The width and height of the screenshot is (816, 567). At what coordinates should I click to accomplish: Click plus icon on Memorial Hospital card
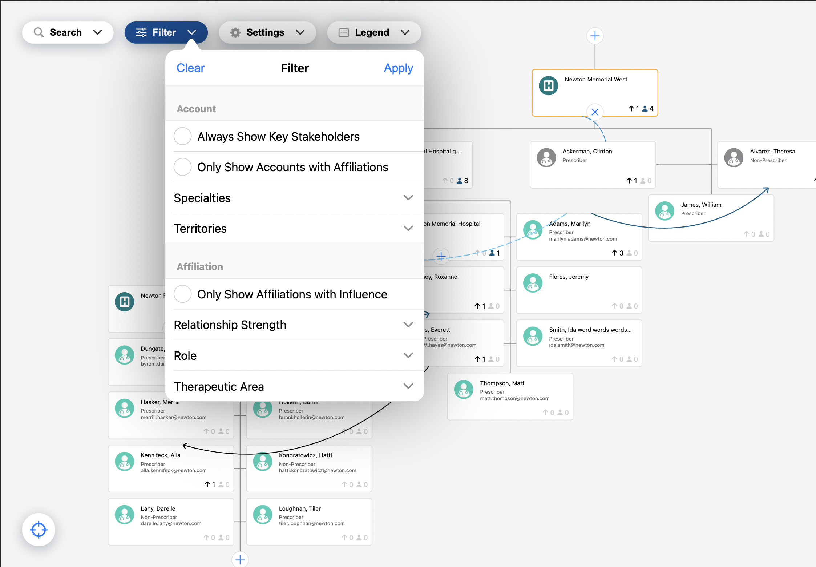point(441,256)
